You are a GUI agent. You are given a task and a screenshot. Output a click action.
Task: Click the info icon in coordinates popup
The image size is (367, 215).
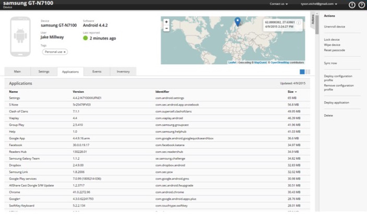tap(299, 22)
